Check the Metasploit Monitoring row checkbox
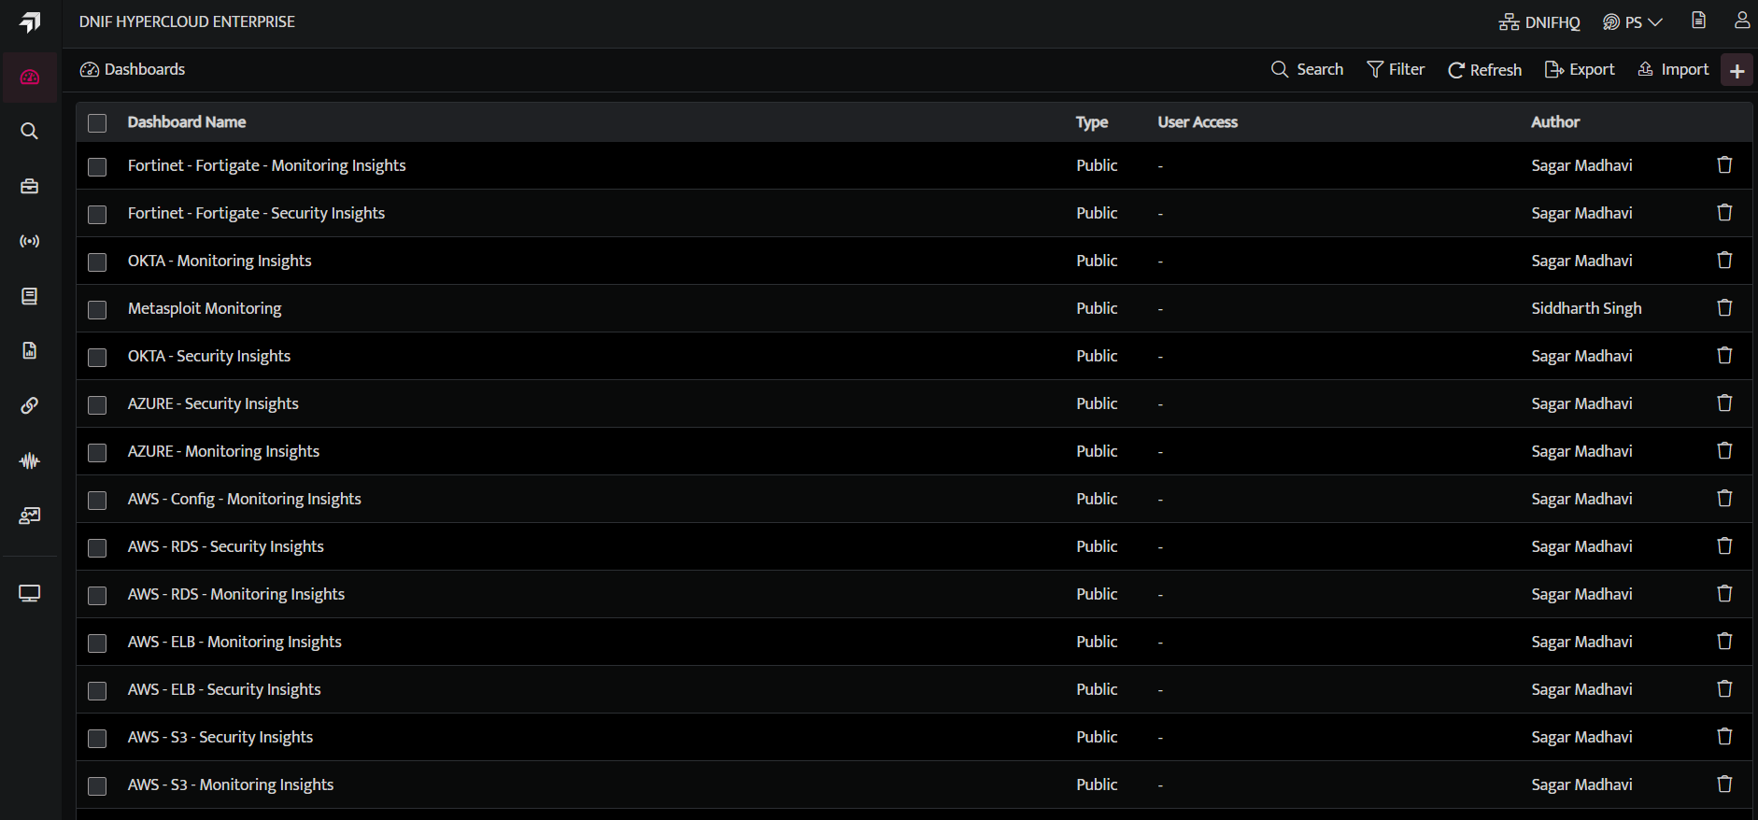1758x820 pixels. 97,310
